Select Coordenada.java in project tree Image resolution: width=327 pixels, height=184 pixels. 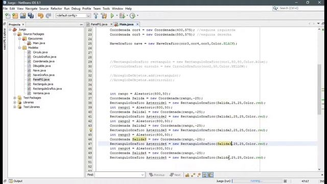(x=43, y=61)
